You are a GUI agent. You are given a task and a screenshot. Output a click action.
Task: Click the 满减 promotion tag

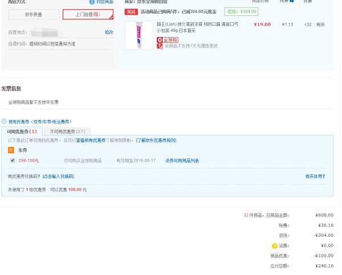[131, 12]
